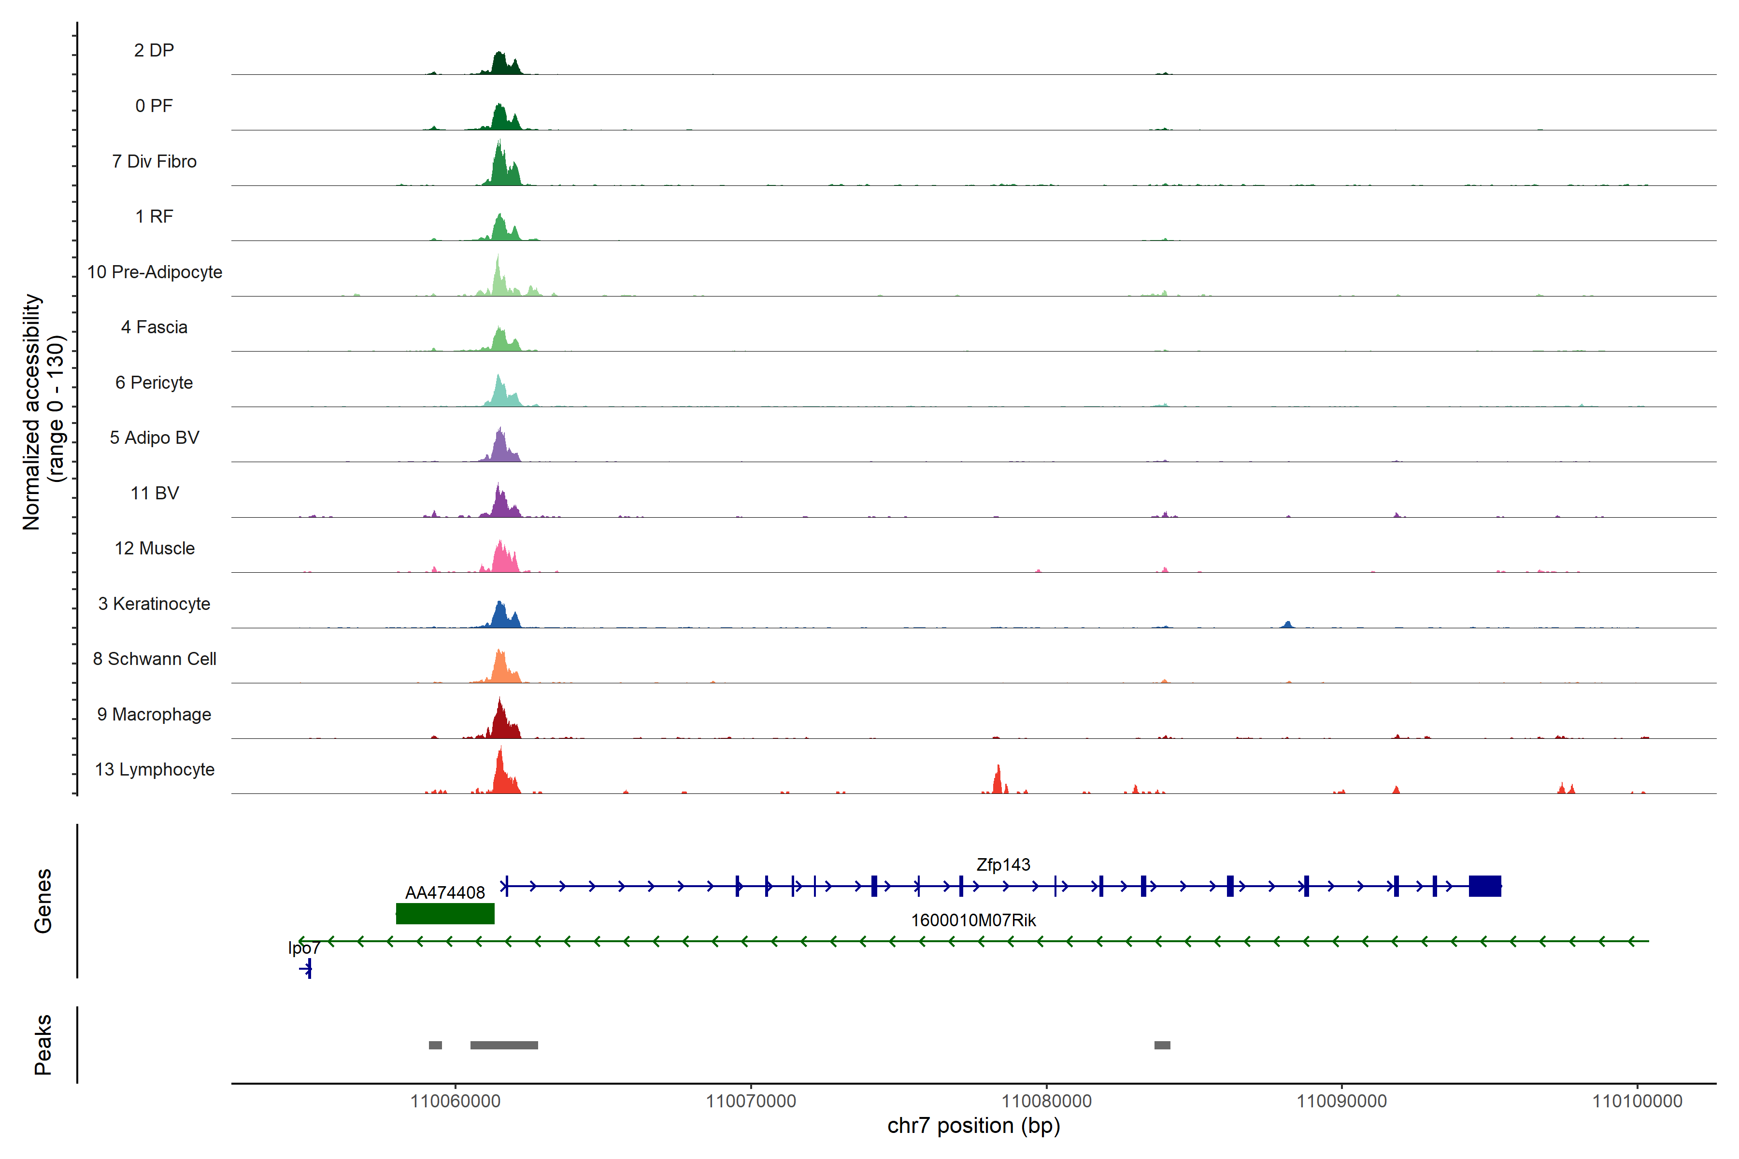Click the Peaks panel label
Image resolution: width=1739 pixels, height=1159 pixels.
coord(43,1045)
